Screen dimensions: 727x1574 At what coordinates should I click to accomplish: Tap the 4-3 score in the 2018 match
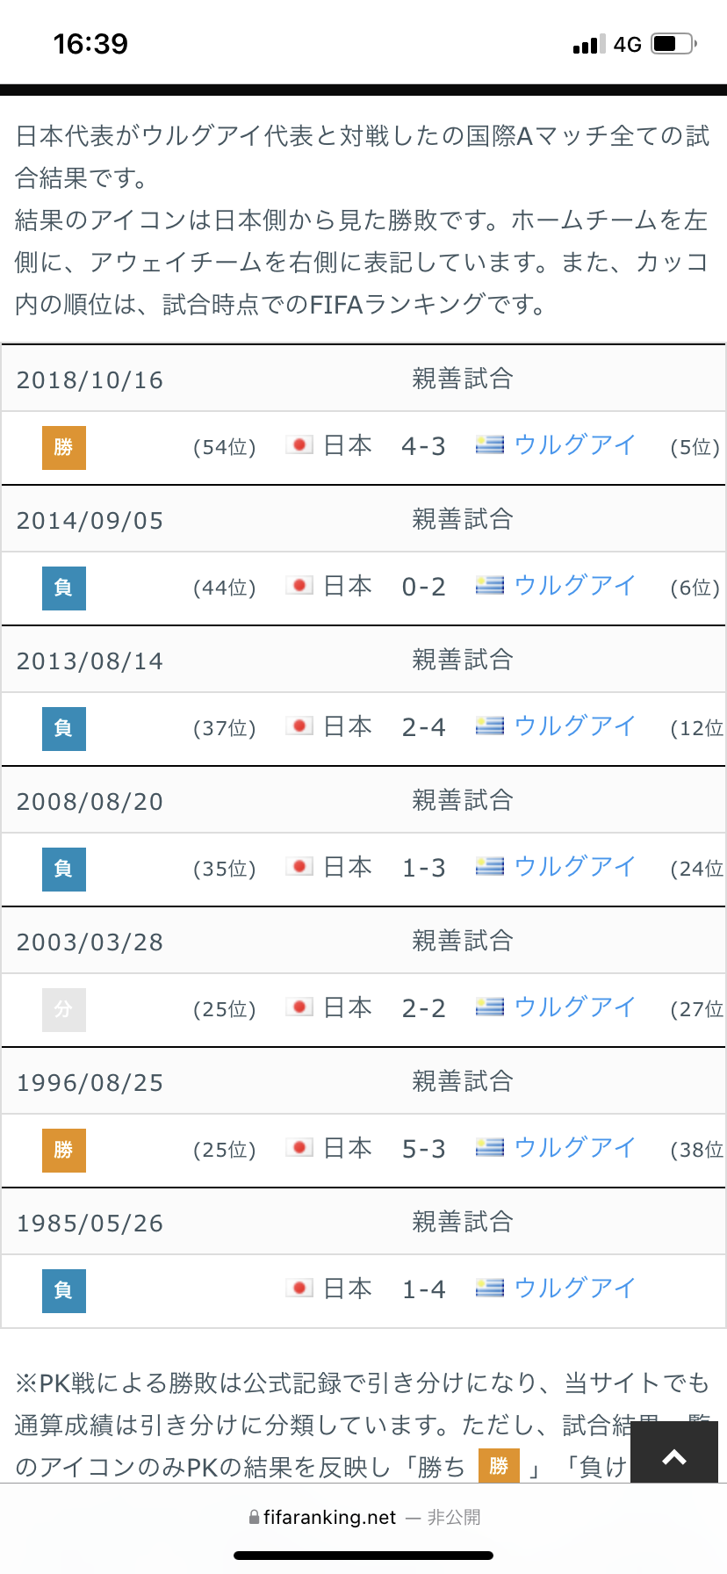tap(424, 446)
